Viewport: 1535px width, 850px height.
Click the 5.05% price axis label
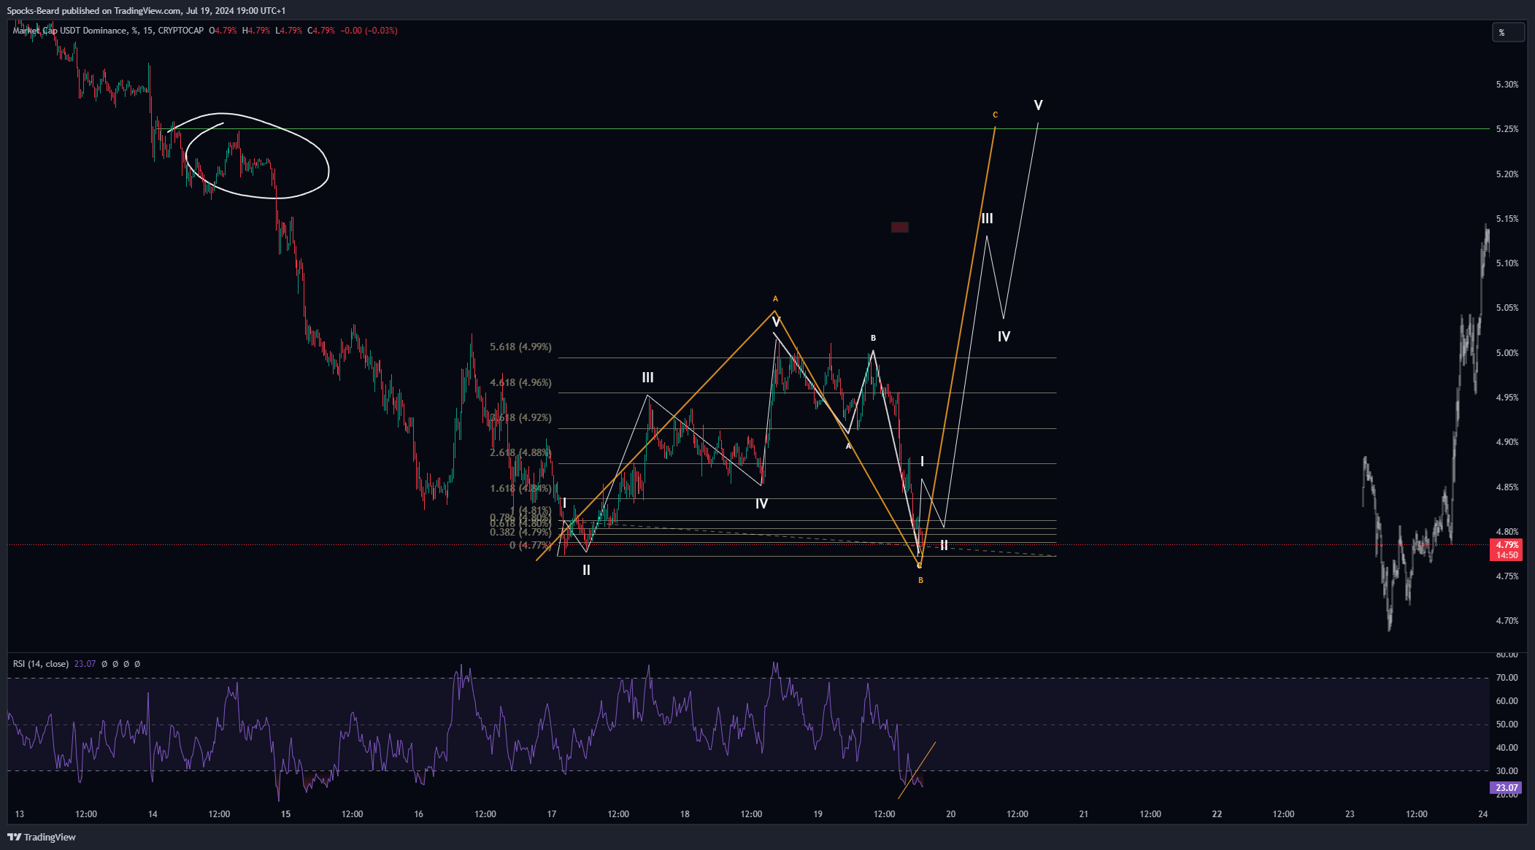(x=1507, y=308)
